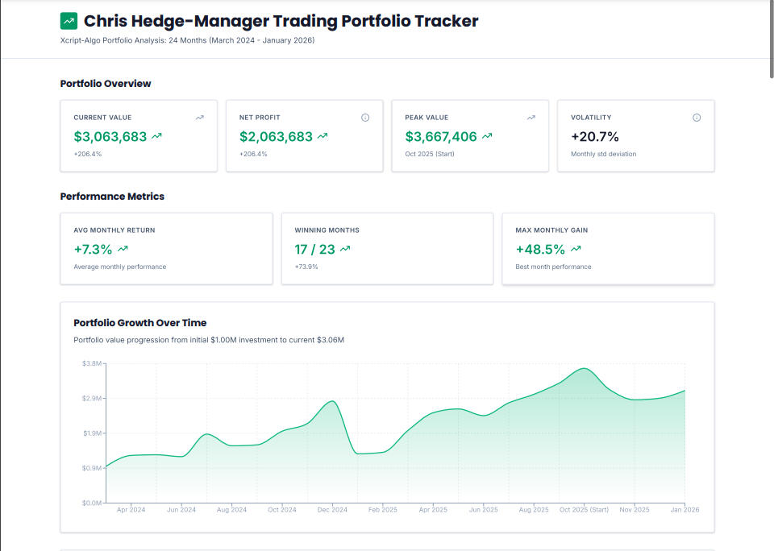Click trend arrow next to +7.3% return
The width and height of the screenshot is (774, 551).
tap(123, 250)
